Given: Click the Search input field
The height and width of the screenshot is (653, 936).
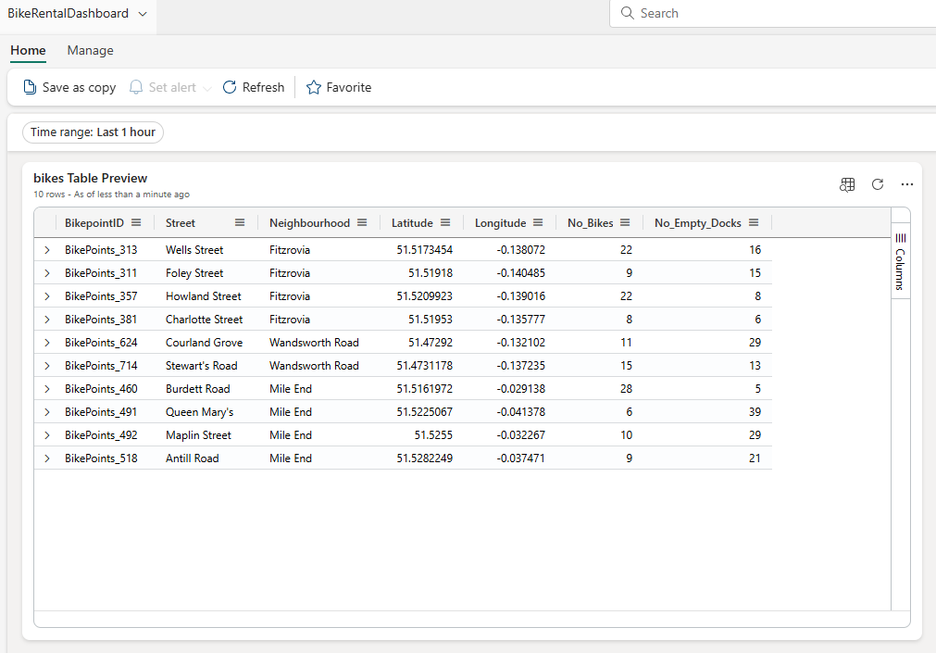Looking at the screenshot, I should 776,13.
